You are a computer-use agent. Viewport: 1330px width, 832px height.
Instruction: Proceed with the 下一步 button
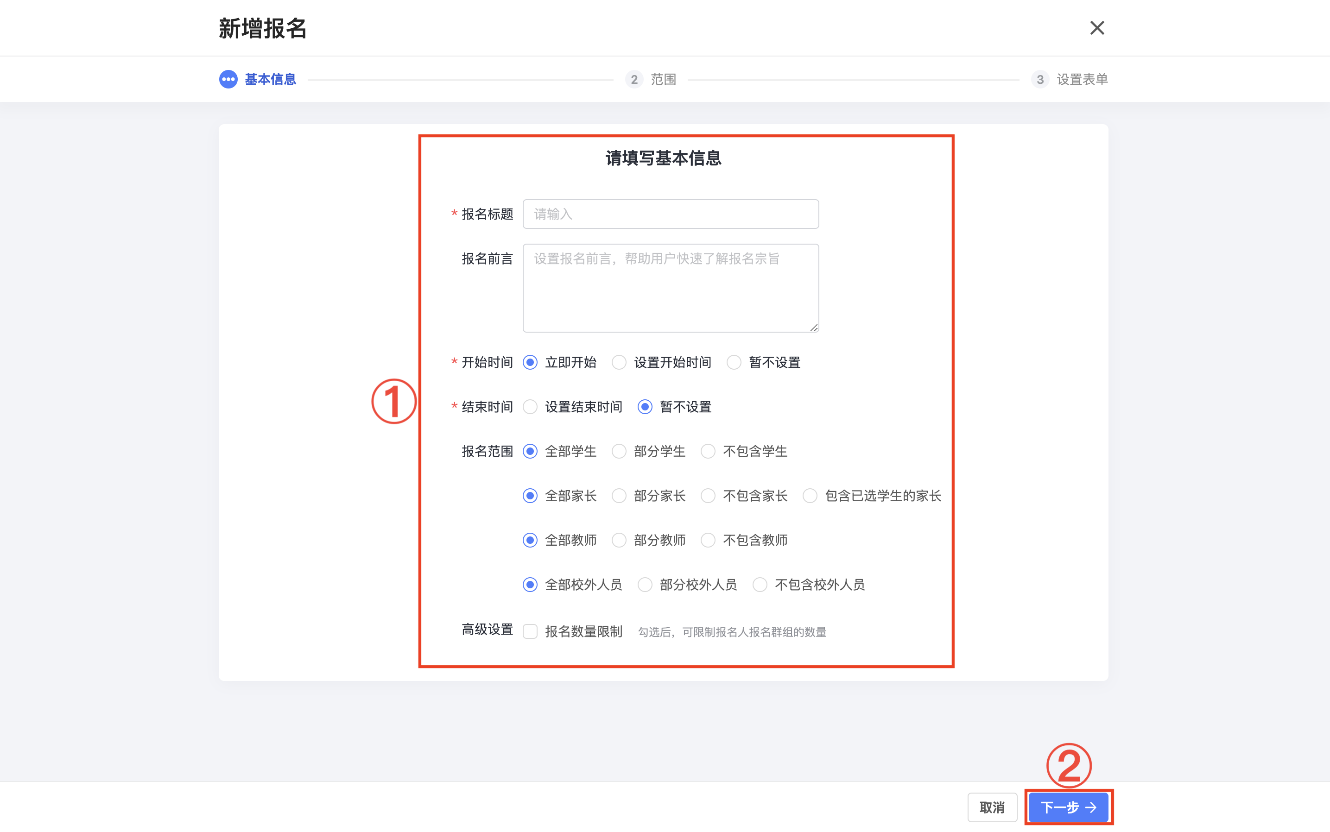(1068, 807)
